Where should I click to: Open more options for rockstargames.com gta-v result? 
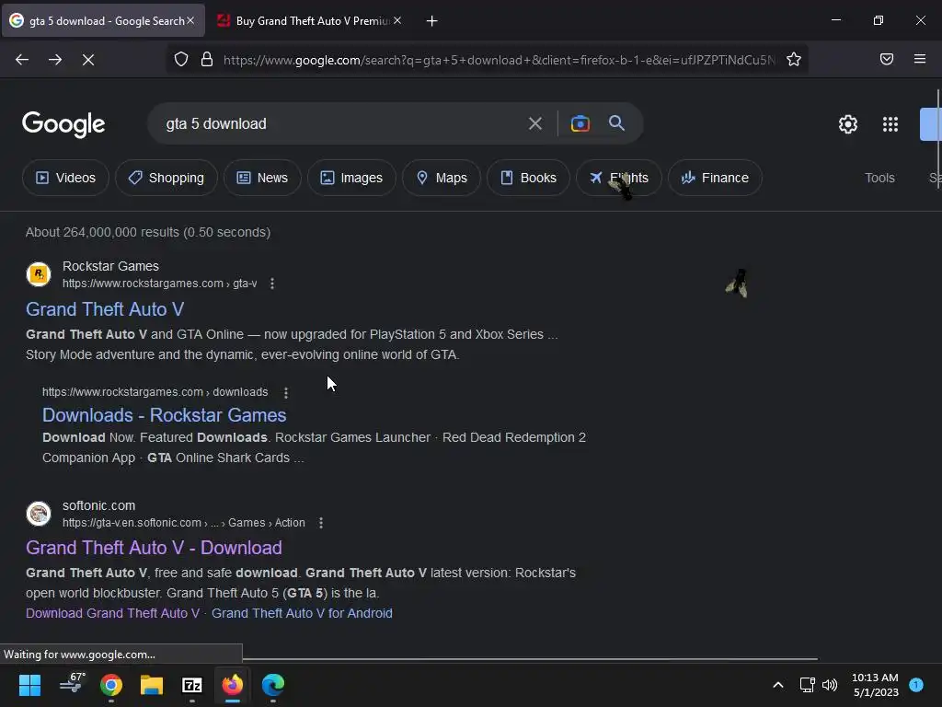pos(272,284)
